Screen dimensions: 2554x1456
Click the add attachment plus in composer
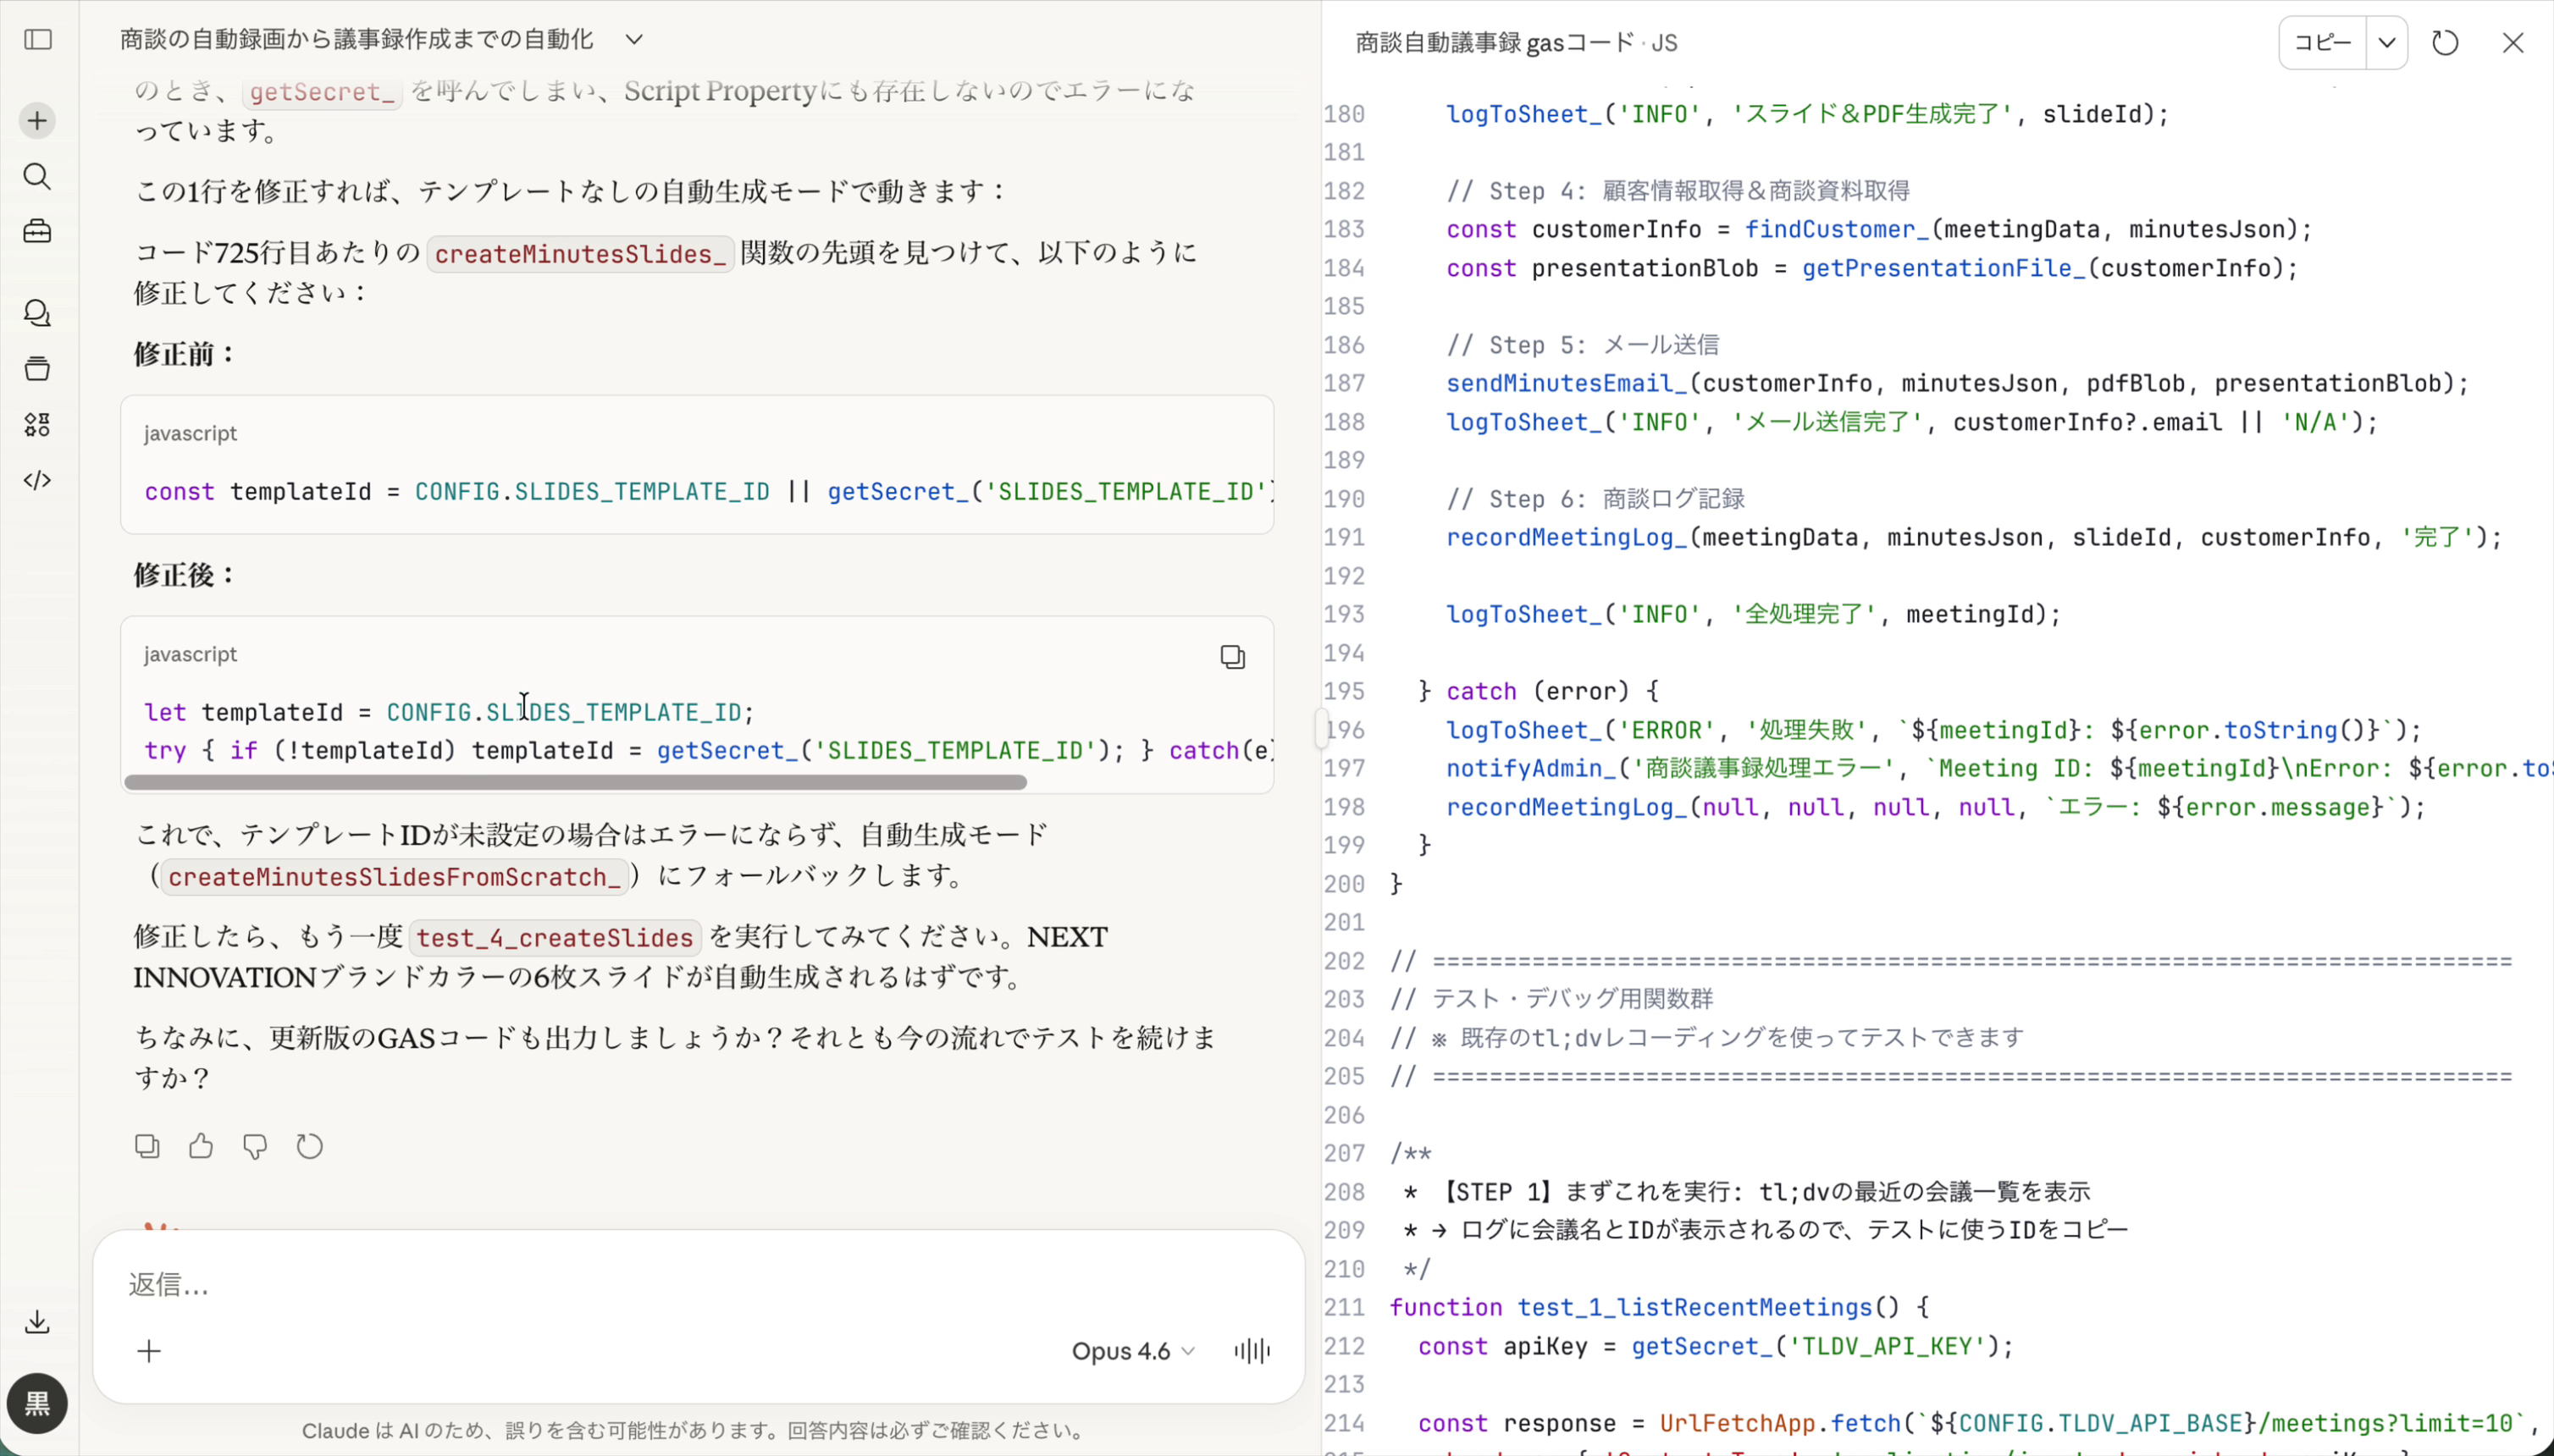149,1351
